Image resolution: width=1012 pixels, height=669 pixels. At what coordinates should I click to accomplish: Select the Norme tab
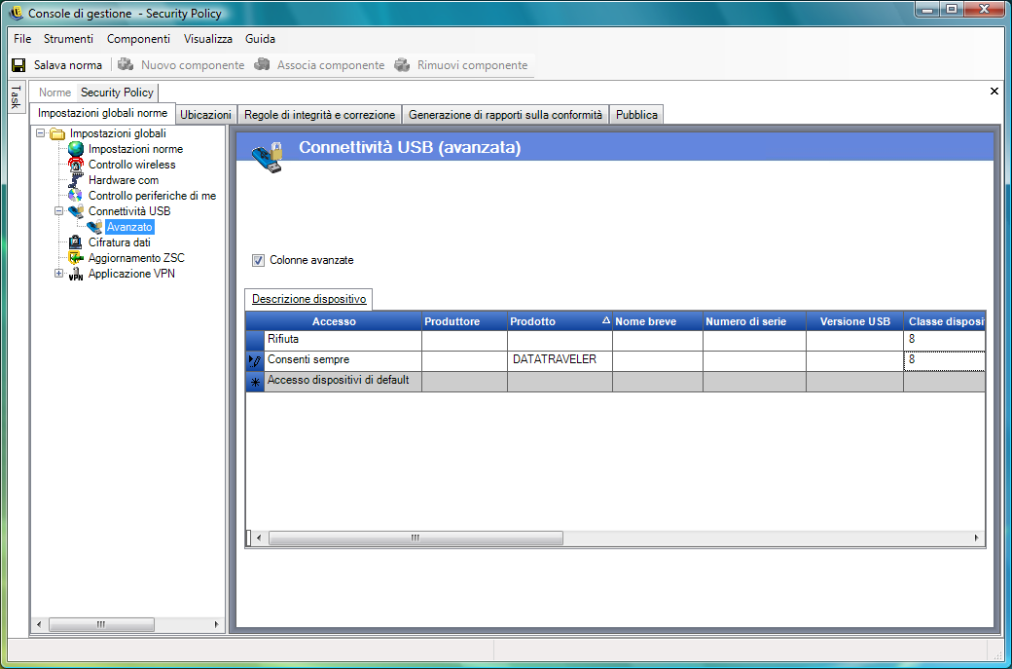pyautogui.click(x=54, y=93)
